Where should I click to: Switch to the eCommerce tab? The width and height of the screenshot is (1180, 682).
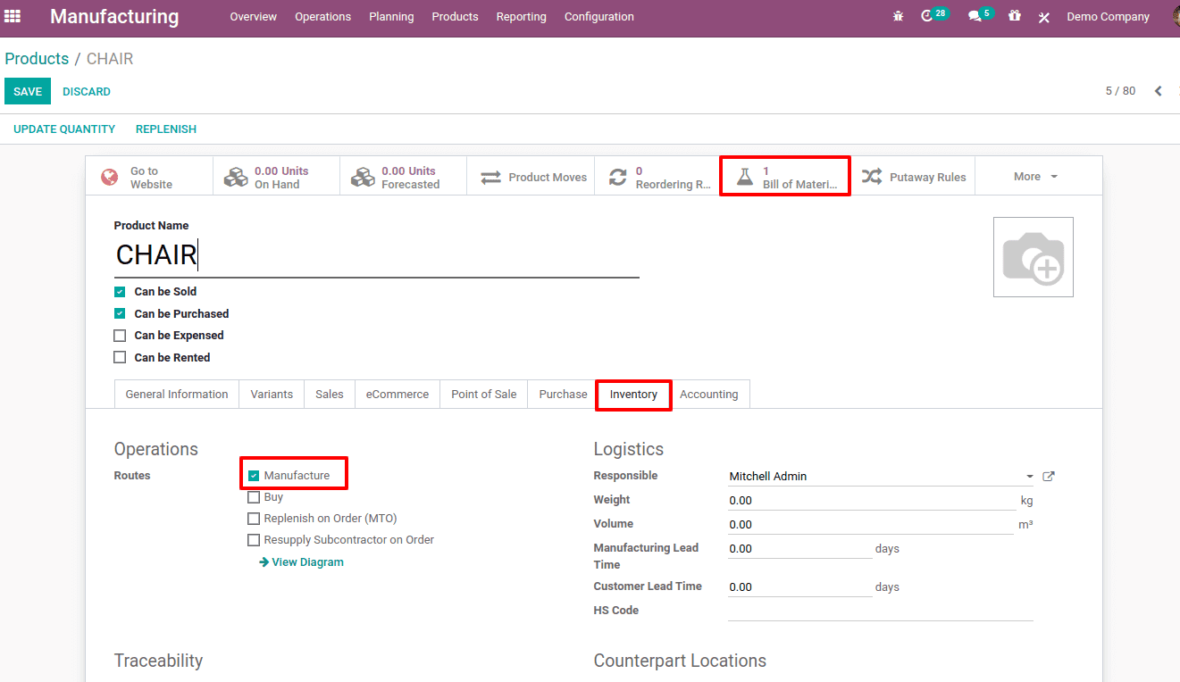pos(398,395)
